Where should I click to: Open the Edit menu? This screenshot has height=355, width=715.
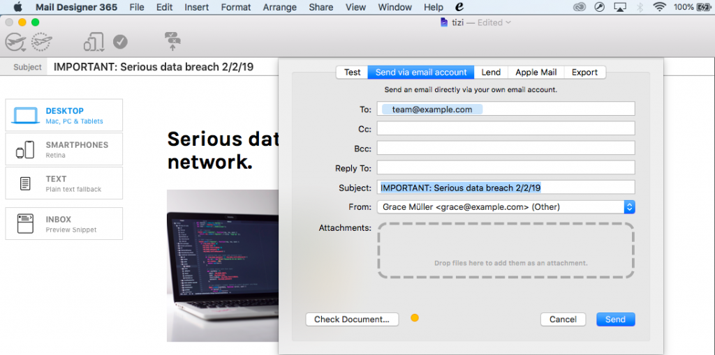coord(164,7)
